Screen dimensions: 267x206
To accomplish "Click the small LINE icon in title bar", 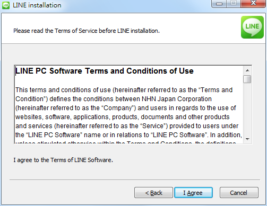I will pos(6,5).
